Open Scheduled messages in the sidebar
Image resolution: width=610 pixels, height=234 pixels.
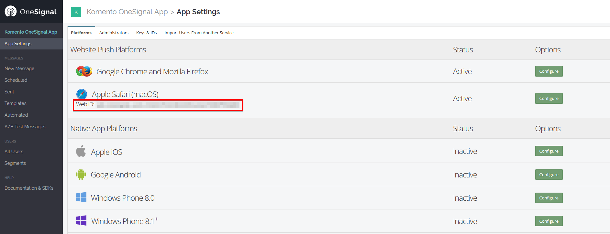pyautogui.click(x=16, y=80)
